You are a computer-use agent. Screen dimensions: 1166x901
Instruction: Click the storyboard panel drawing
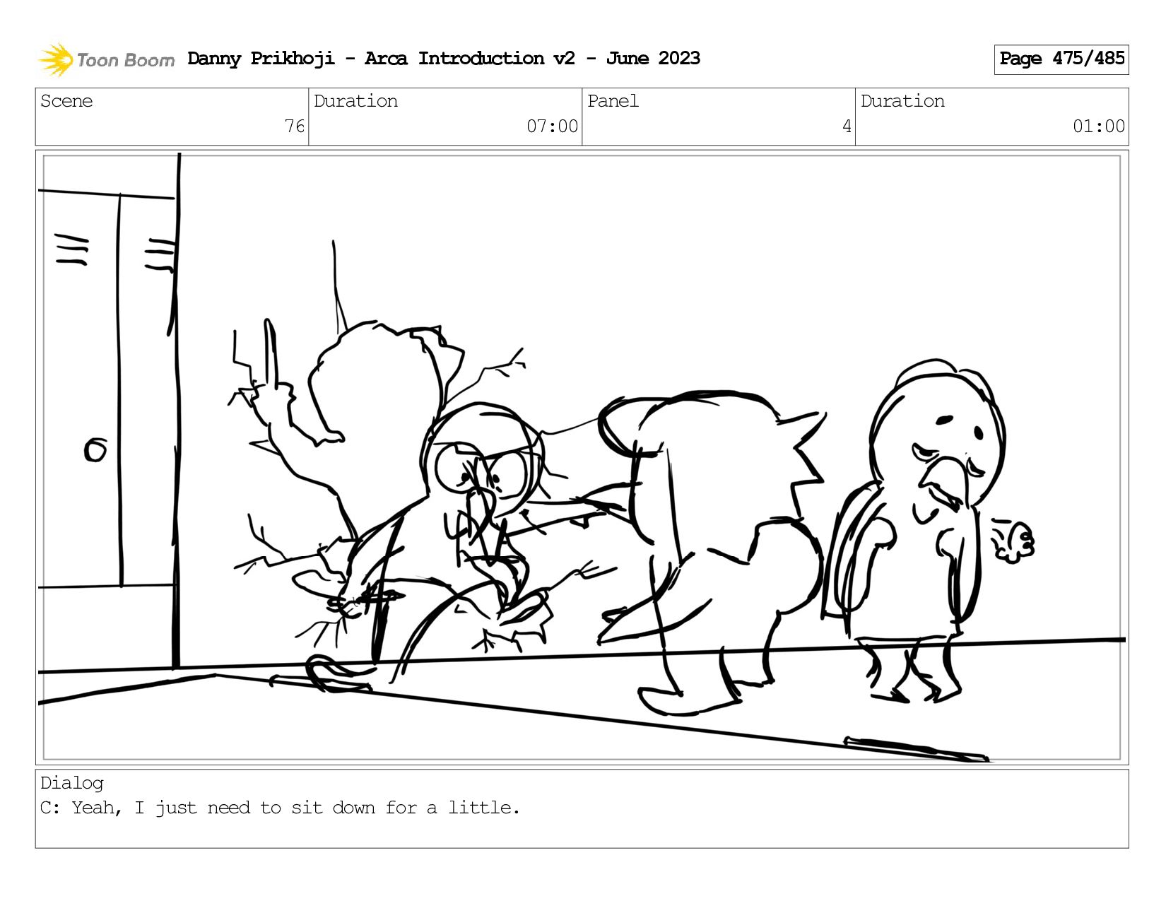point(582,457)
